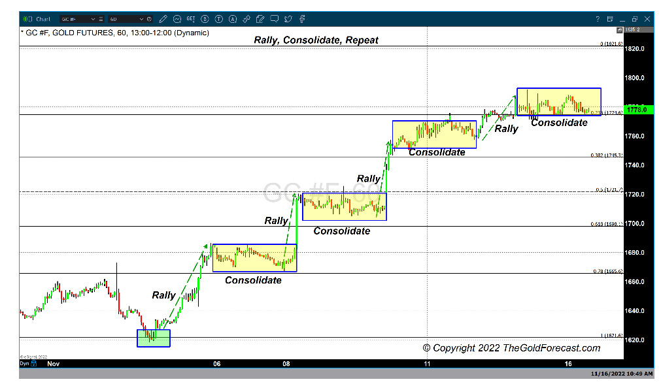661x388 pixels.
Task: Click the Chart title text in toolbar
Action: pos(43,19)
